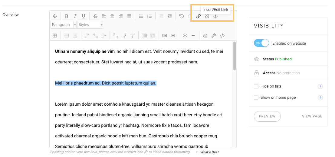Remove link with the broken chain icon

coord(207,16)
